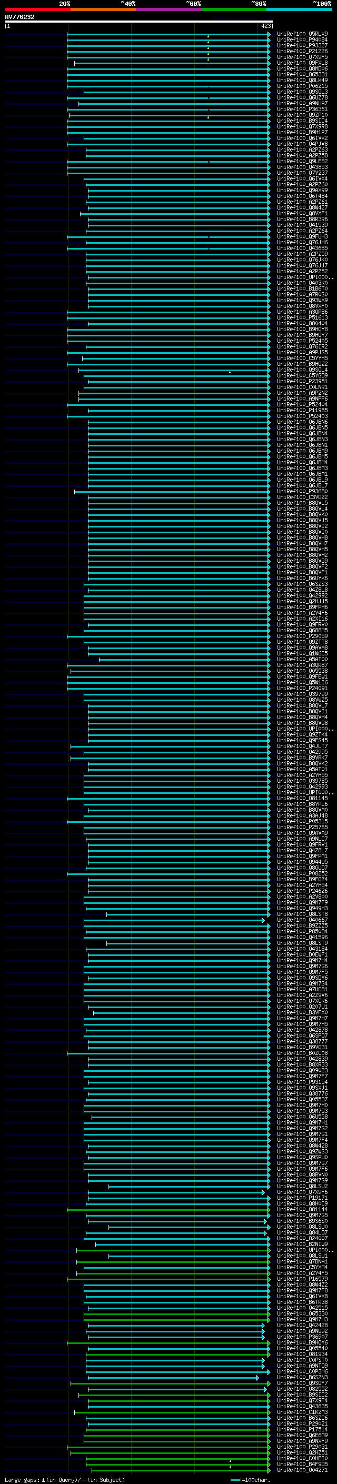Choose the UniRef100_Q6SPQ7 entry

302,1036
